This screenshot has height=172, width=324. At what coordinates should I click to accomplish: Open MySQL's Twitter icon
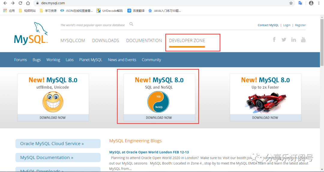point(284,39)
